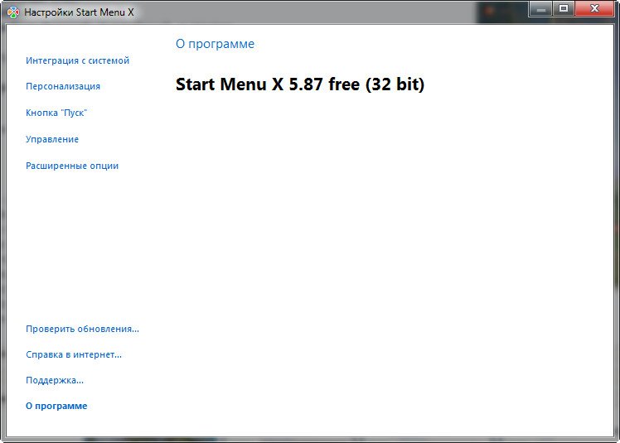Open the Кнопка "Пуск" settings page
This screenshot has height=443, width=620.
tap(56, 113)
